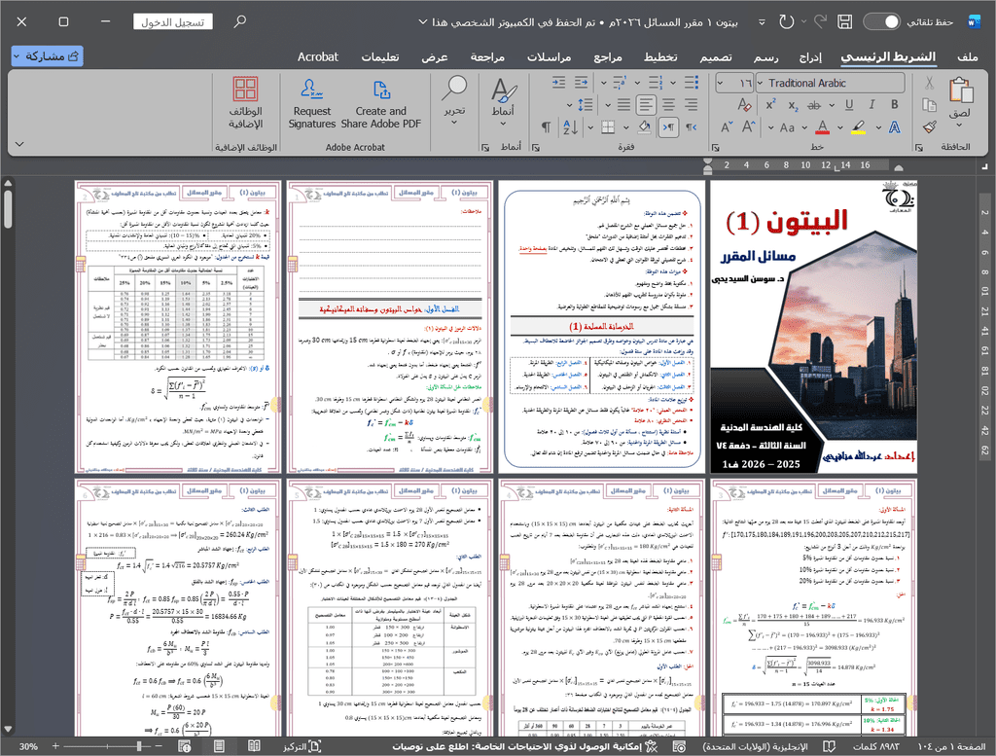The height and width of the screenshot is (756, 996).
Task: Open the Insert (إدراج) tab
Action: click(x=810, y=56)
